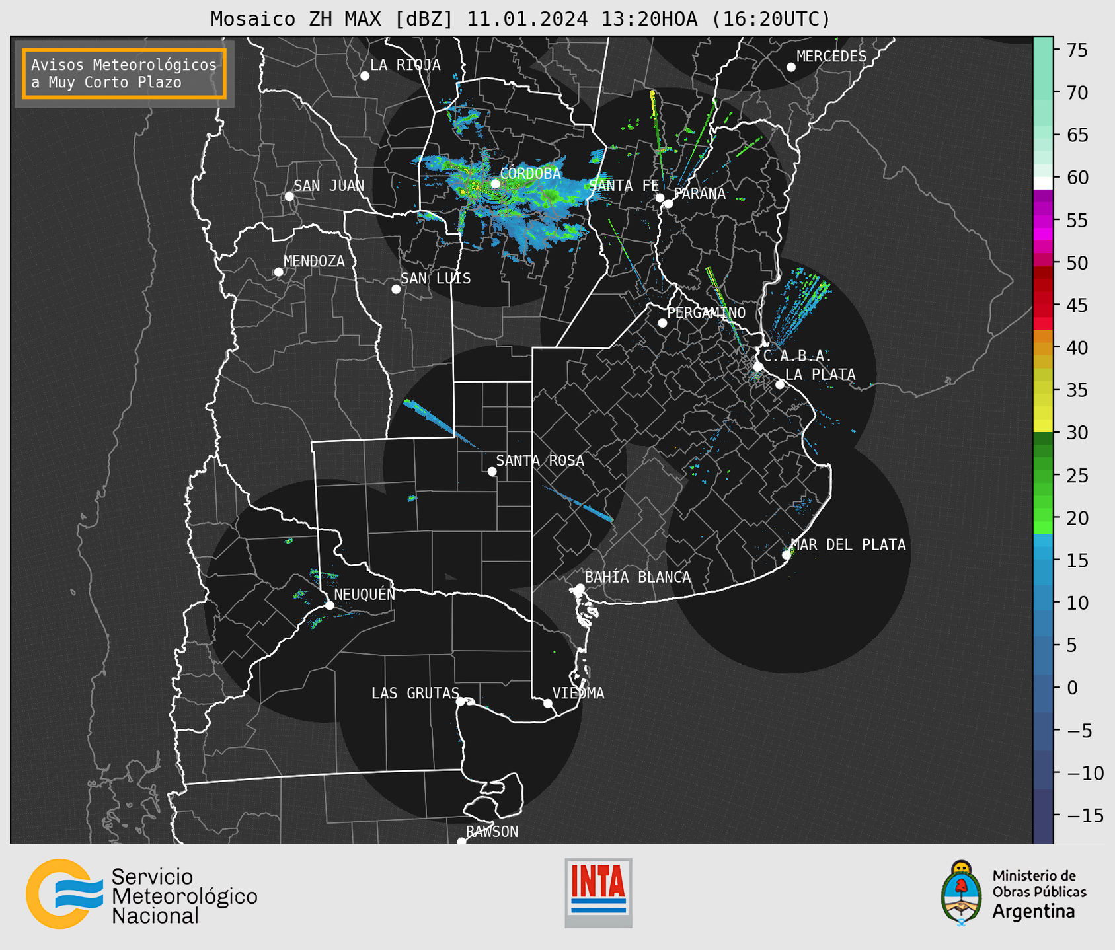Screen dimensions: 1115x950
Task: Click the Servicio Meteorológico Nacional logo
Action: click(x=141, y=895)
